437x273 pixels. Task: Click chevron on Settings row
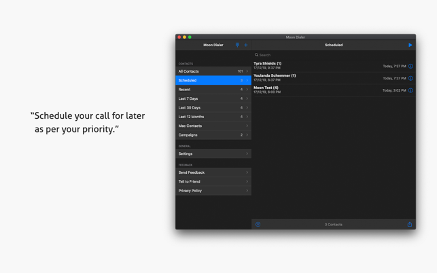click(247, 153)
